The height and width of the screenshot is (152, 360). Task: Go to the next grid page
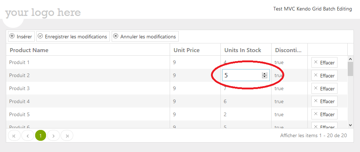(54, 136)
